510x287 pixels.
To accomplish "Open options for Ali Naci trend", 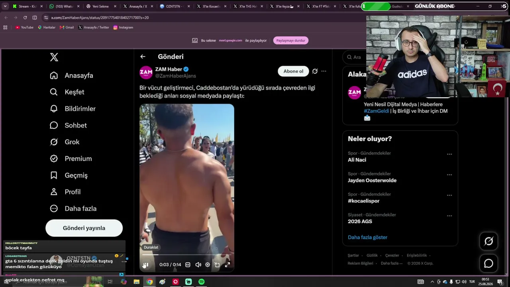I will pyautogui.click(x=449, y=154).
